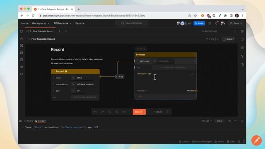Open Chrome extensions puzzle icon
This screenshot has height=149, width=265.
(225, 16)
